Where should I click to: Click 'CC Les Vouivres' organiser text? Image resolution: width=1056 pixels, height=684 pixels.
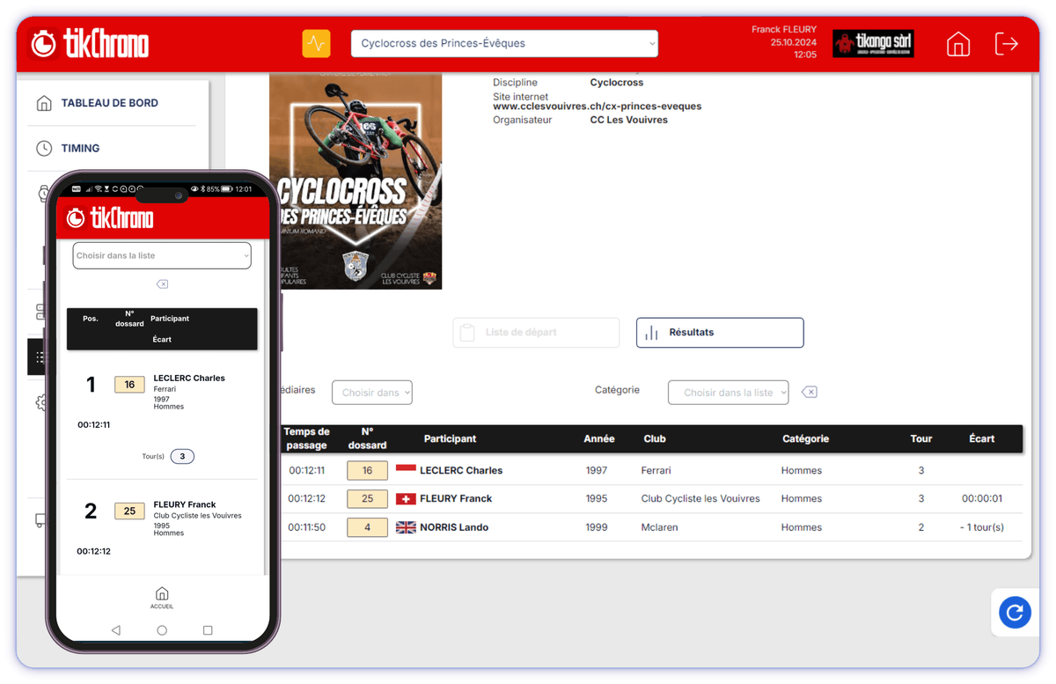click(629, 121)
